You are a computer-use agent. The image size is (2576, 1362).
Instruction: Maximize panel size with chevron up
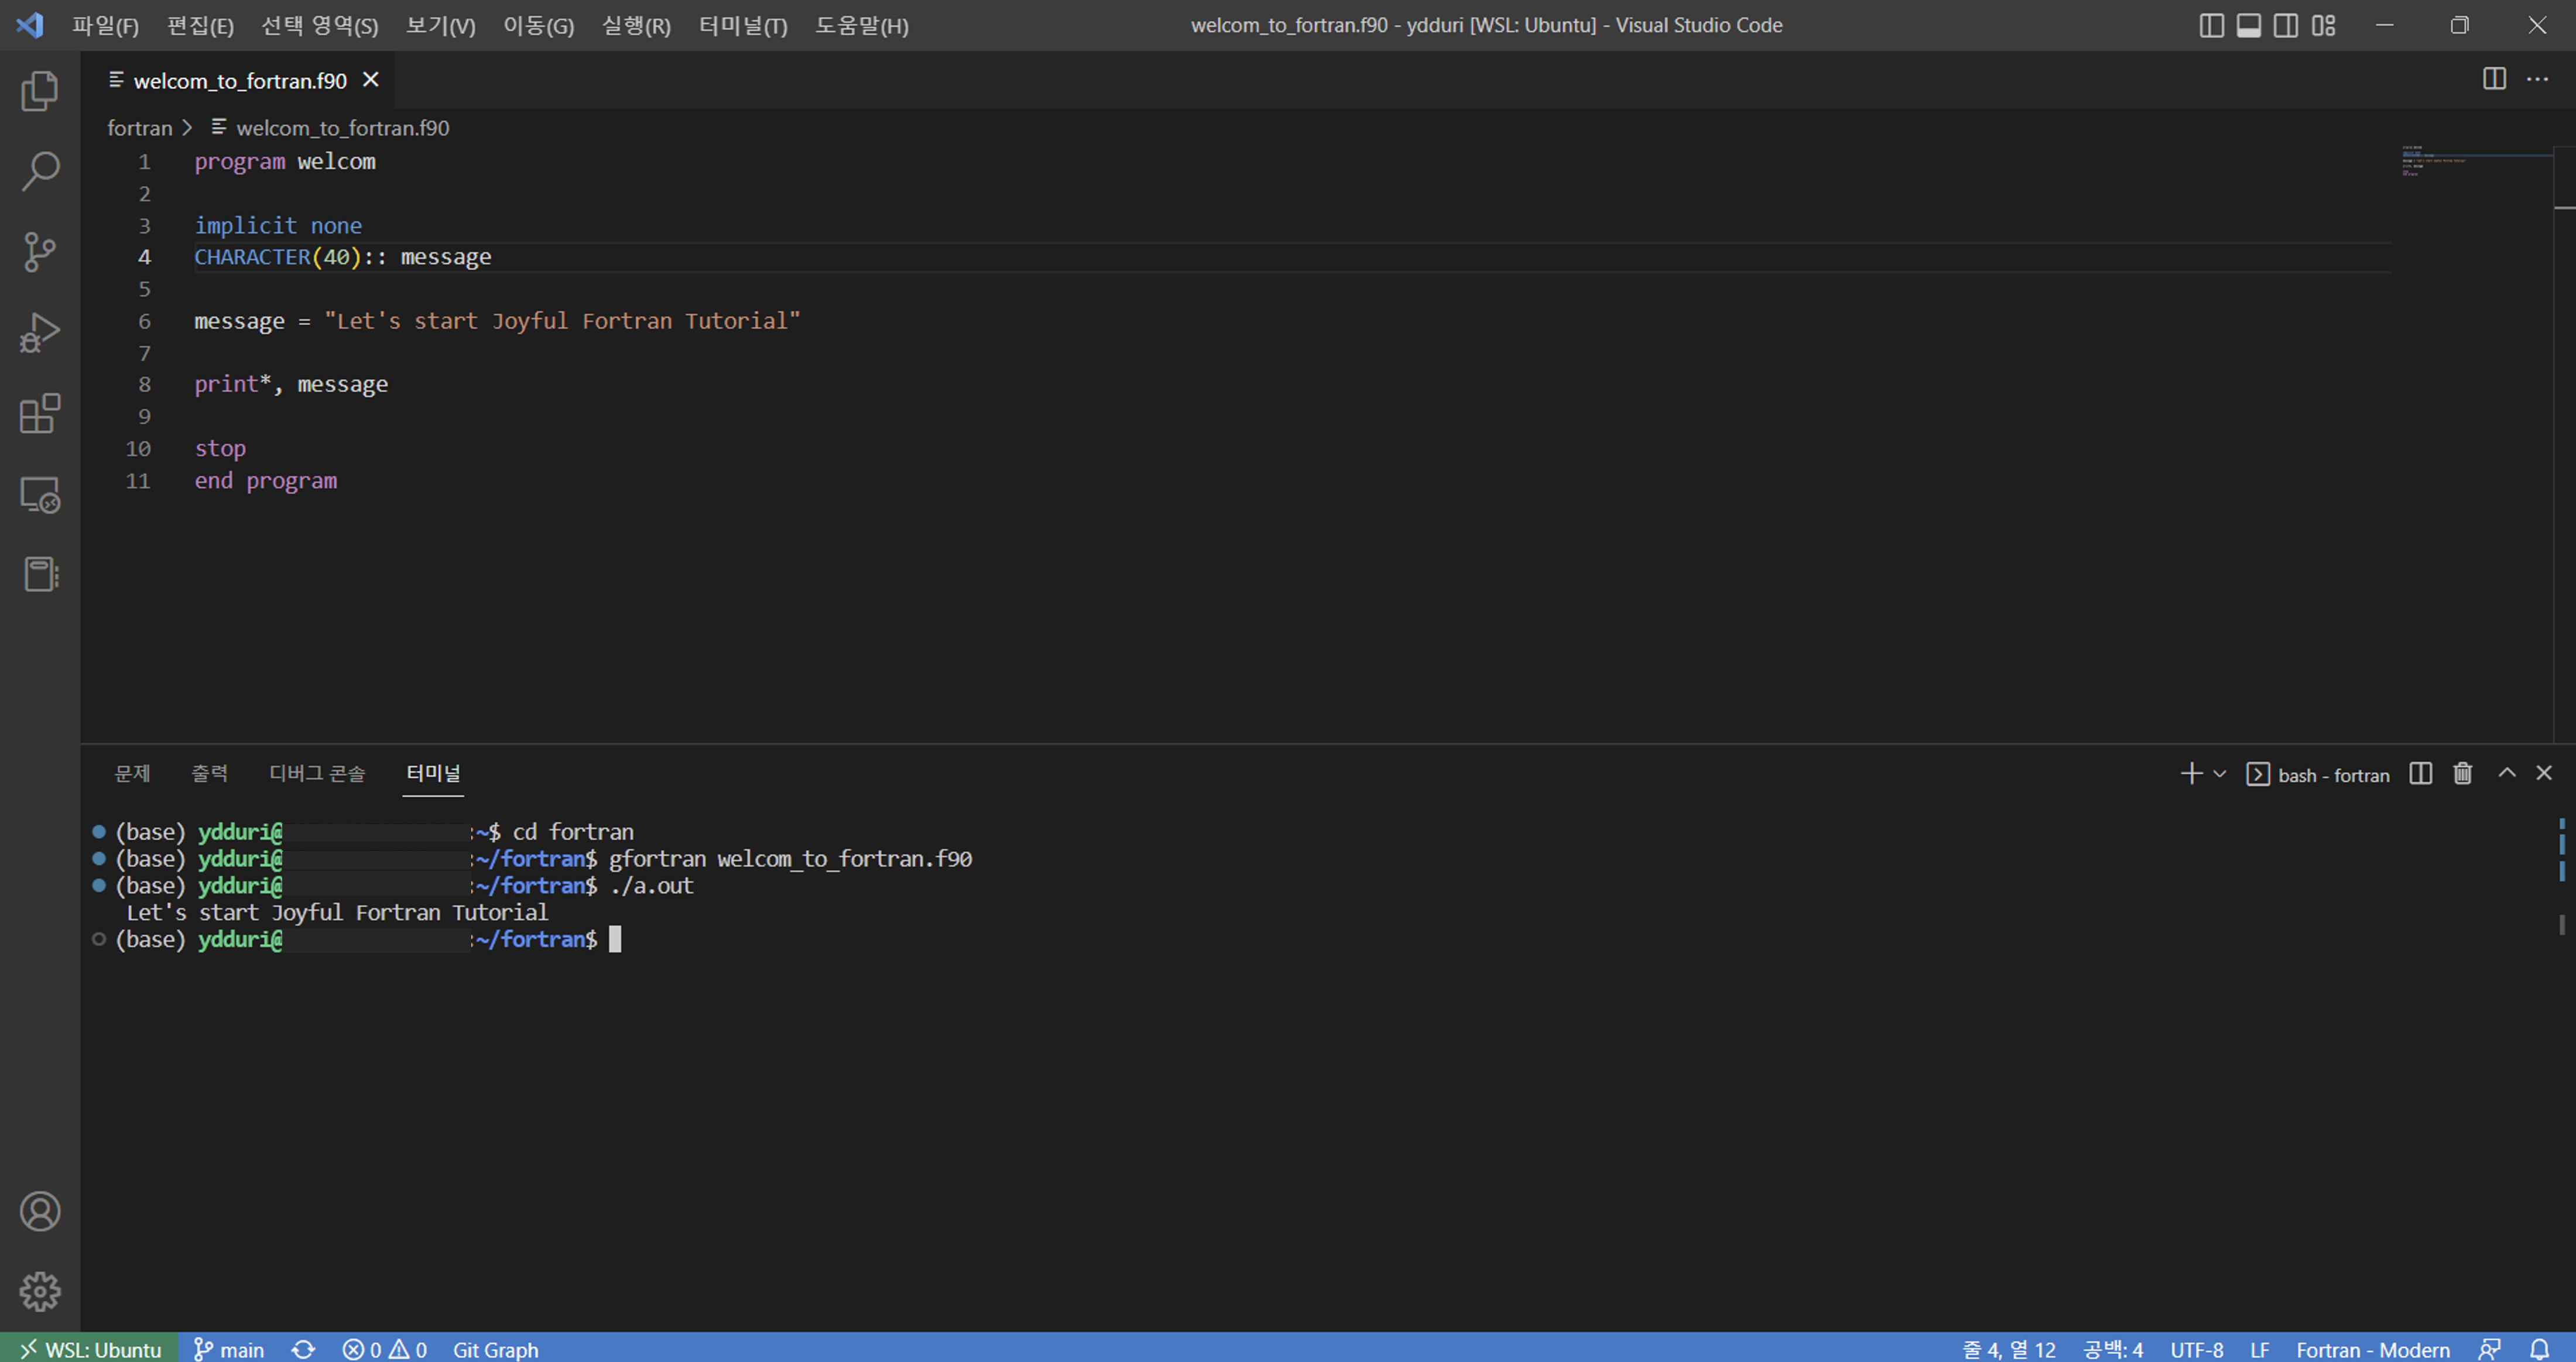[x=2507, y=772]
